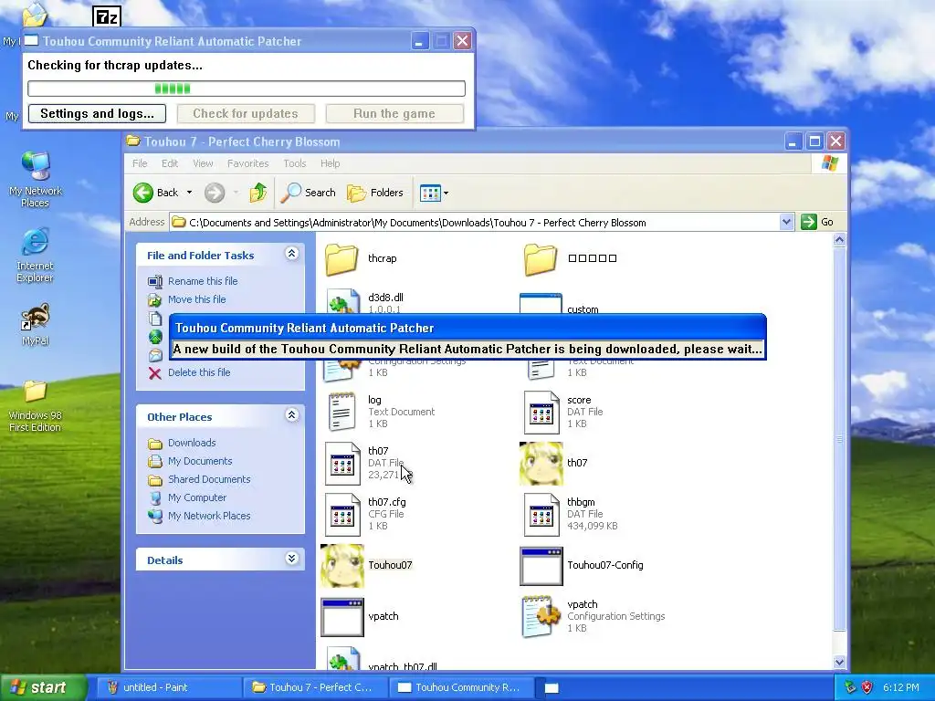
Task: Click the 7z desktop icon
Action: point(107,16)
